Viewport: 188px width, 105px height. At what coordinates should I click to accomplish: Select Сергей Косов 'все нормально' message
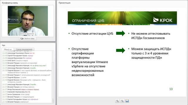pyautogui.click(x=20, y=99)
